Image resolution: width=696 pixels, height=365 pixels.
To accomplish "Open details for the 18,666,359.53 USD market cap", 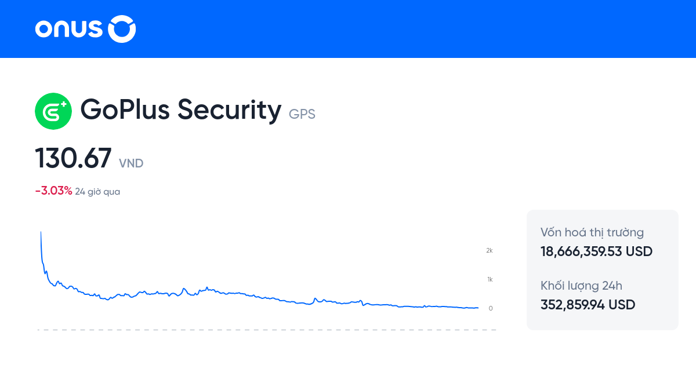I will [596, 251].
